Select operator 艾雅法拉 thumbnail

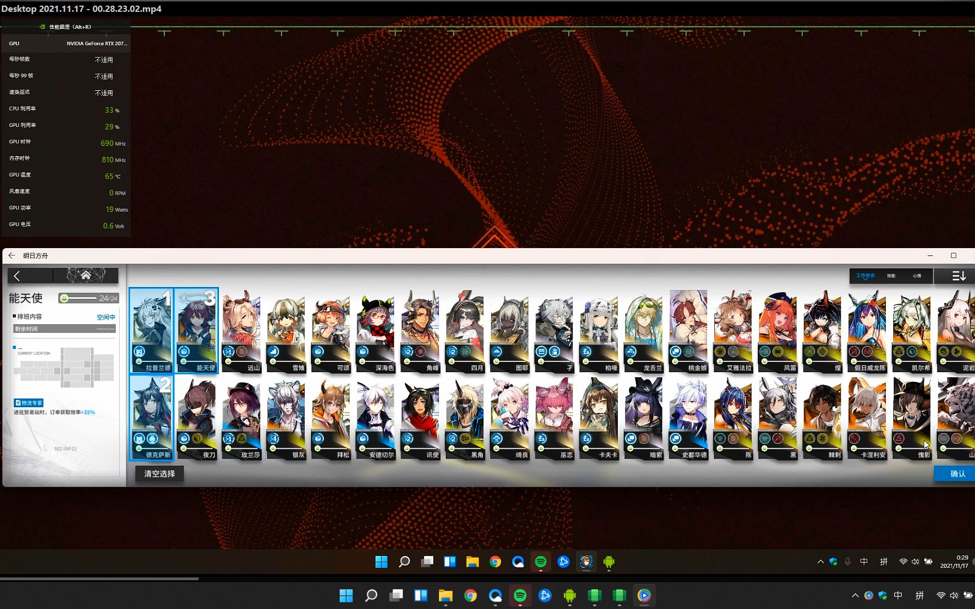click(733, 331)
